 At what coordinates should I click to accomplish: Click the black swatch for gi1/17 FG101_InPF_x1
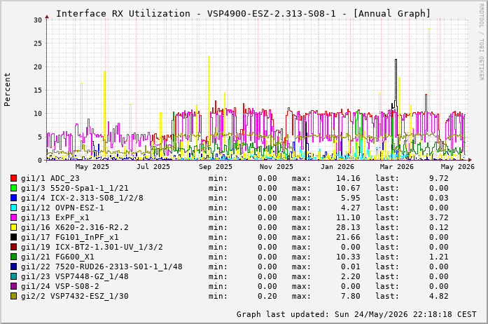click(x=13, y=237)
